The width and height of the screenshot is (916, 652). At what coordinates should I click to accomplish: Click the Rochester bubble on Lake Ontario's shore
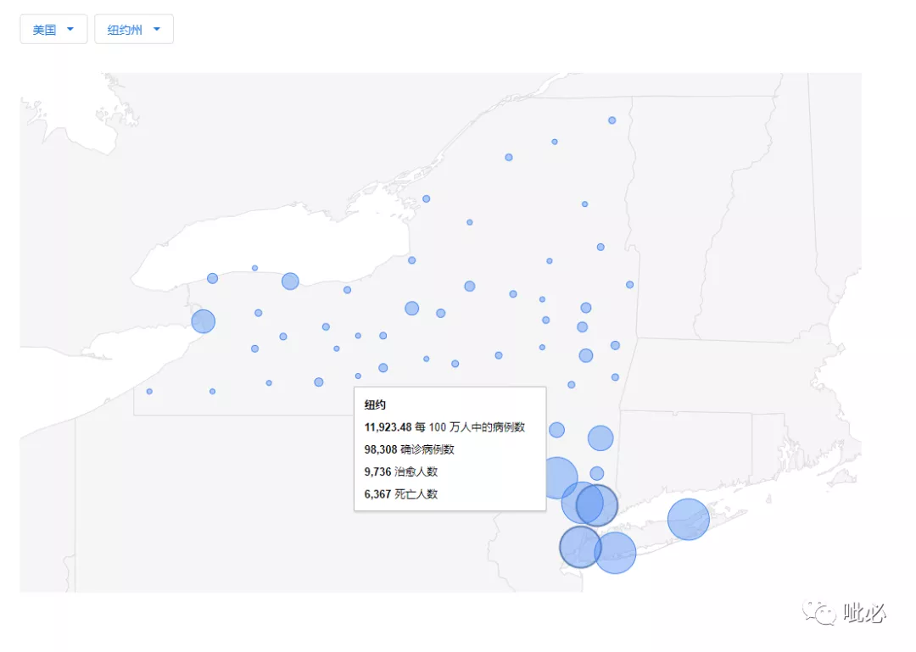(x=290, y=281)
